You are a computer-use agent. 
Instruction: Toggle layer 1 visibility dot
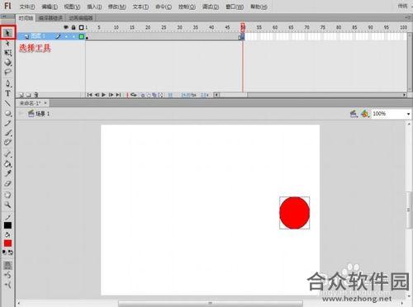tap(66, 36)
